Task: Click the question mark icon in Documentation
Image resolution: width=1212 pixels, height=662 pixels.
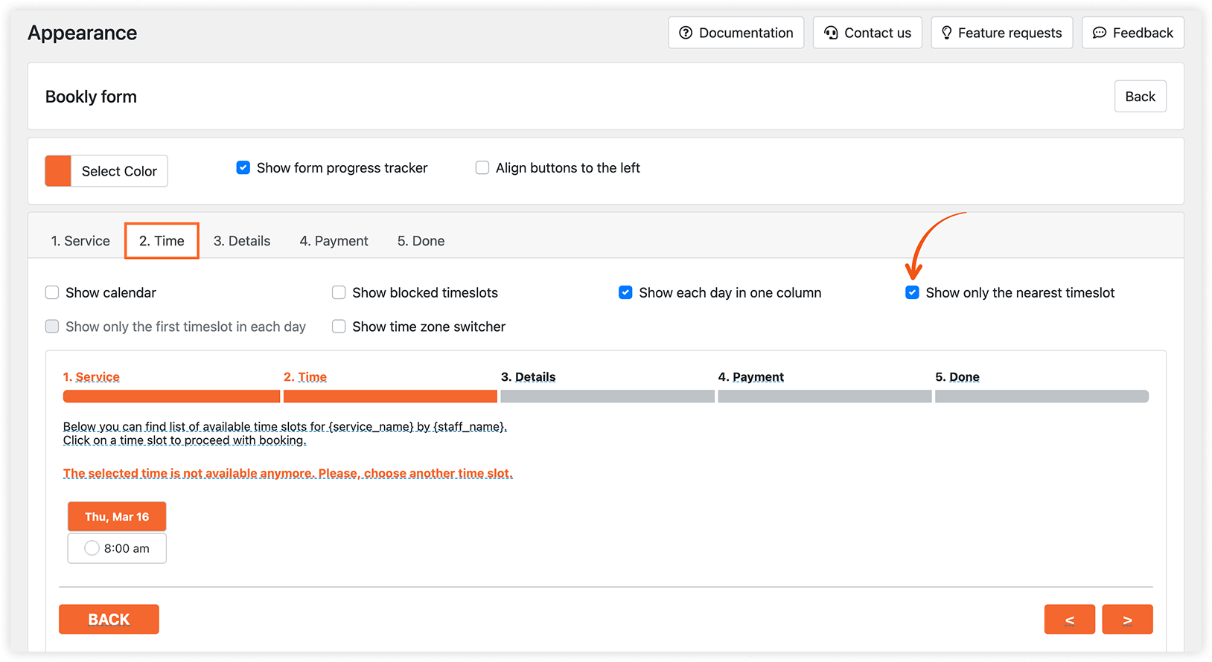Action: point(686,33)
